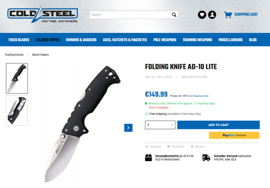
Task: Open the user account icon
Action: (x=212, y=15)
